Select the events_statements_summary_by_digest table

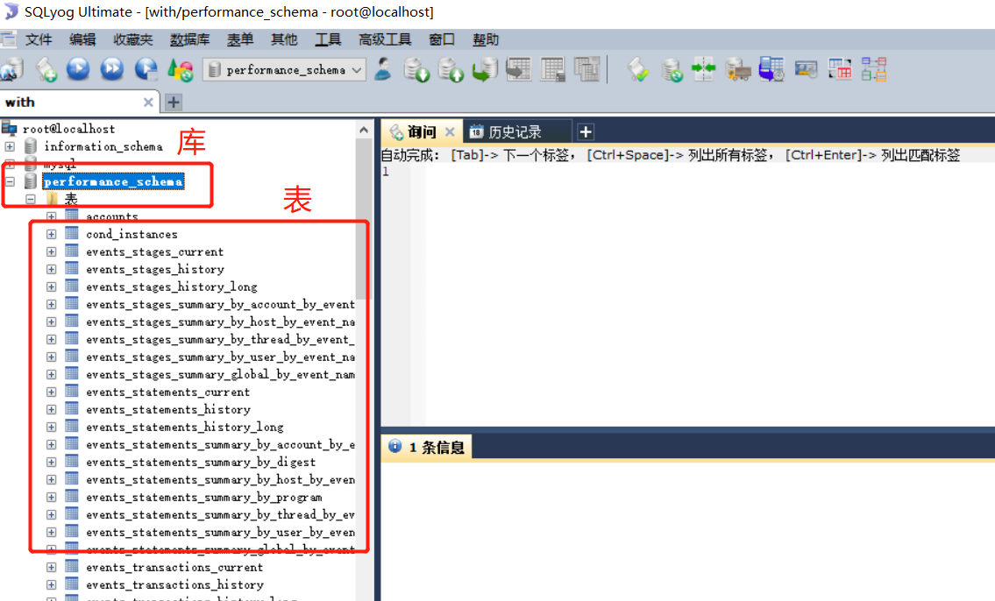click(x=201, y=463)
